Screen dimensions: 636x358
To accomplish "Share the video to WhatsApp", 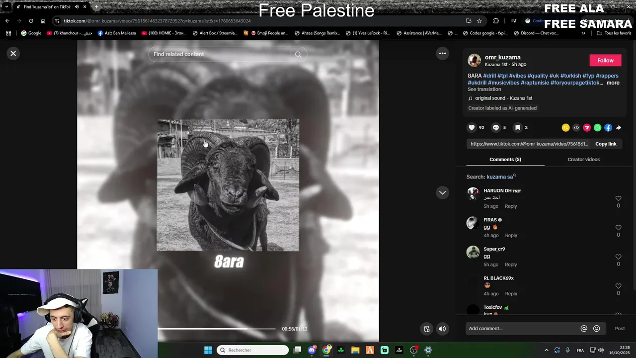I will tap(597, 128).
